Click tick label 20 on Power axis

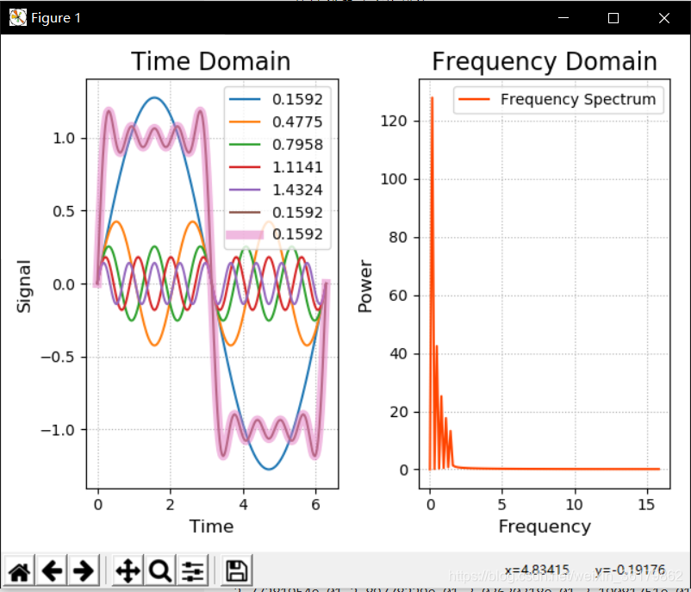click(x=398, y=412)
